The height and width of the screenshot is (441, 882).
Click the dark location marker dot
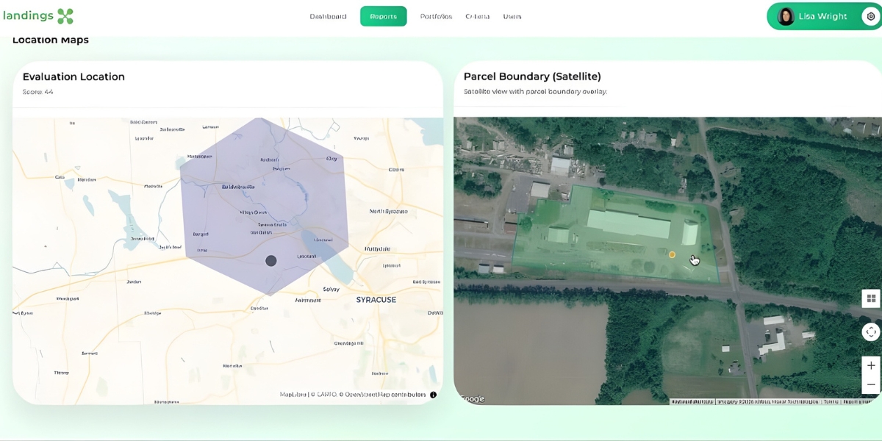[x=270, y=260]
